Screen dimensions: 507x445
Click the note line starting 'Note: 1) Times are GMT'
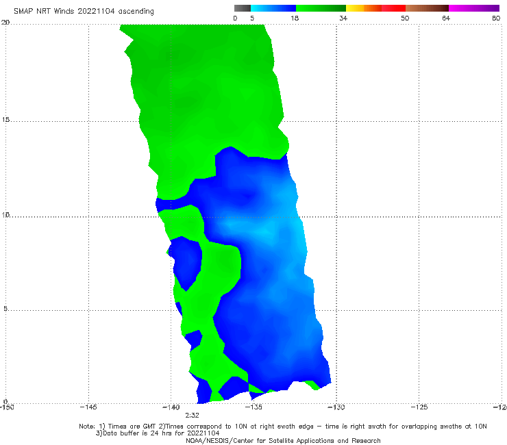[x=282, y=427]
